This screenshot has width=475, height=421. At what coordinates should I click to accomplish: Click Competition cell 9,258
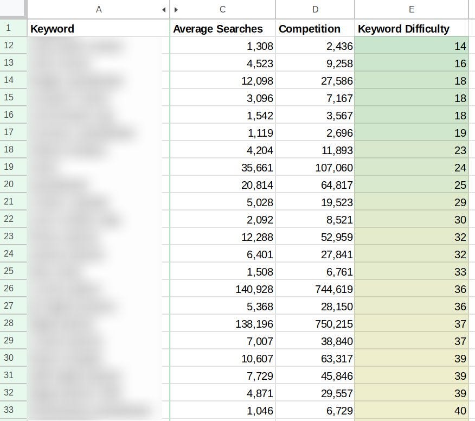pos(315,63)
